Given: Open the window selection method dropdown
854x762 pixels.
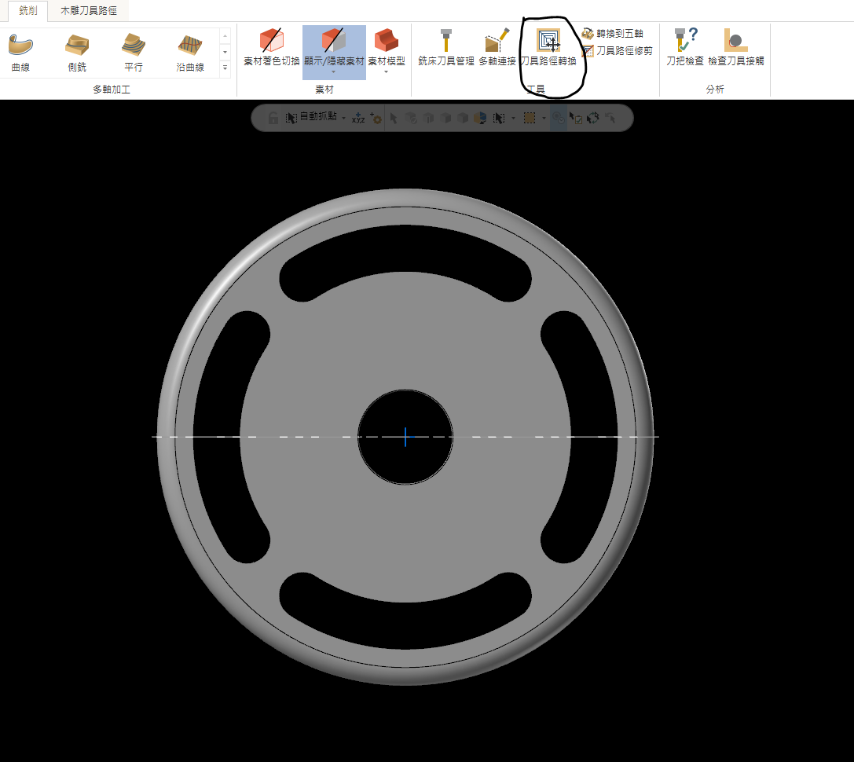Looking at the screenshot, I should (513, 118).
